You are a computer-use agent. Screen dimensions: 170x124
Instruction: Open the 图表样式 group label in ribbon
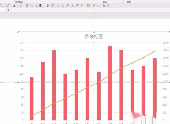click(x=19, y=2)
